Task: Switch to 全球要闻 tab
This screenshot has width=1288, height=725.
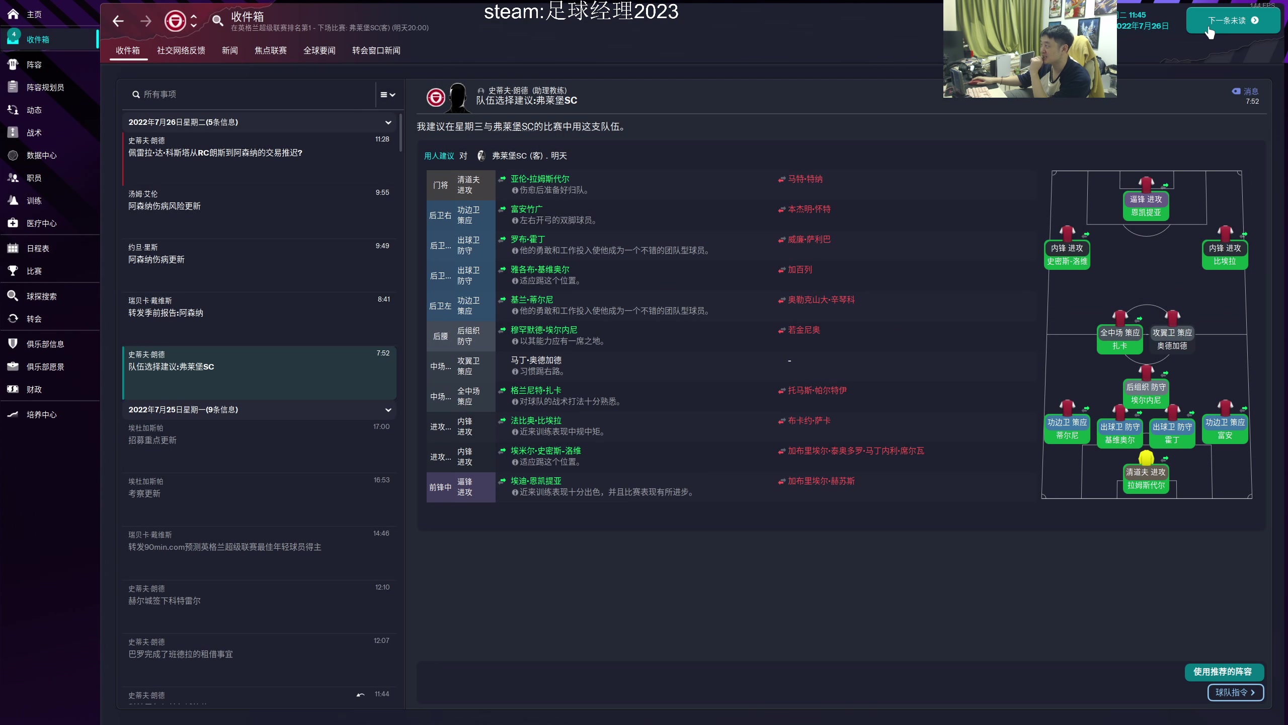Action: [319, 50]
